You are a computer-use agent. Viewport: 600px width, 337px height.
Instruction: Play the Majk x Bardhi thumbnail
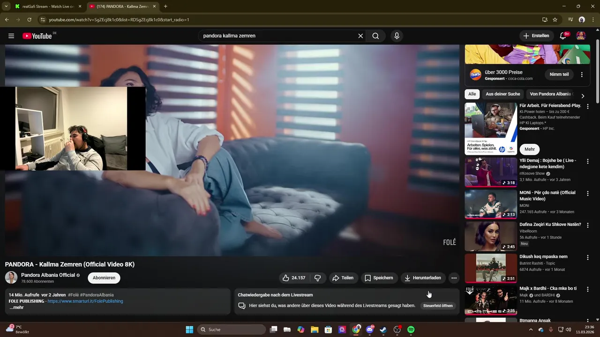pos(491,300)
